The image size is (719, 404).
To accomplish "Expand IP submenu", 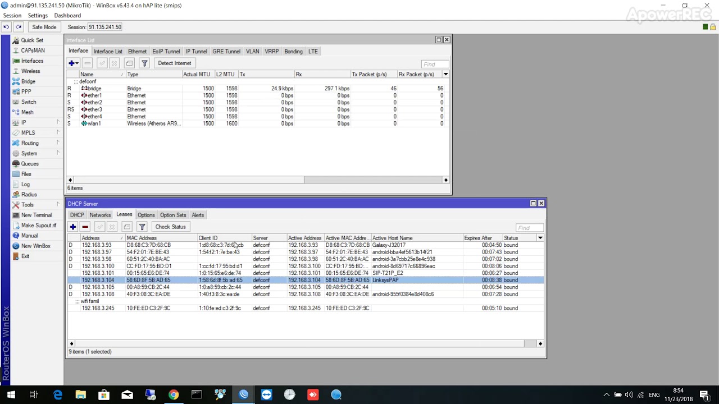I will click(x=58, y=122).
